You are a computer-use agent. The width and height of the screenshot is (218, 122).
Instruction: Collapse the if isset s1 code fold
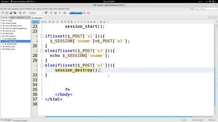[42, 36]
